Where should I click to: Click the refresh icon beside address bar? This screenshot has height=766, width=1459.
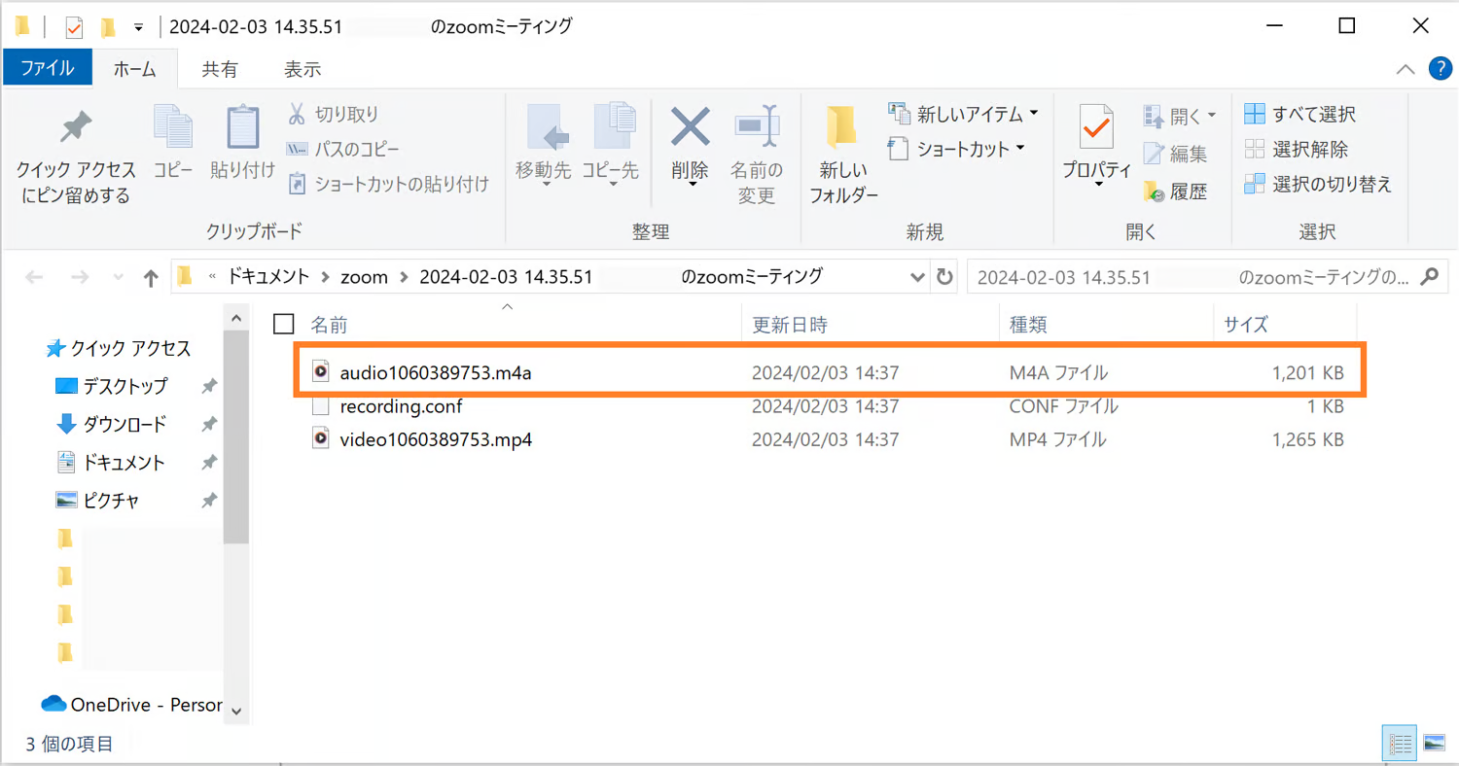(943, 277)
